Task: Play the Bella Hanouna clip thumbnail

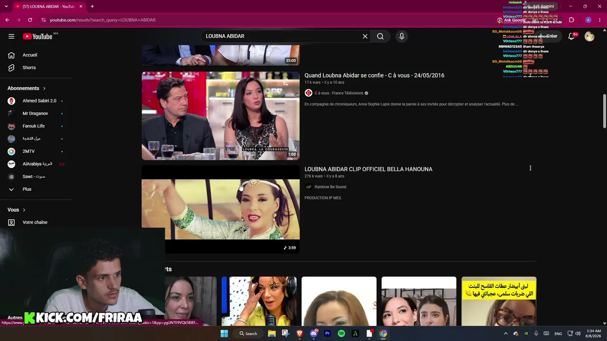Action: coord(221,209)
